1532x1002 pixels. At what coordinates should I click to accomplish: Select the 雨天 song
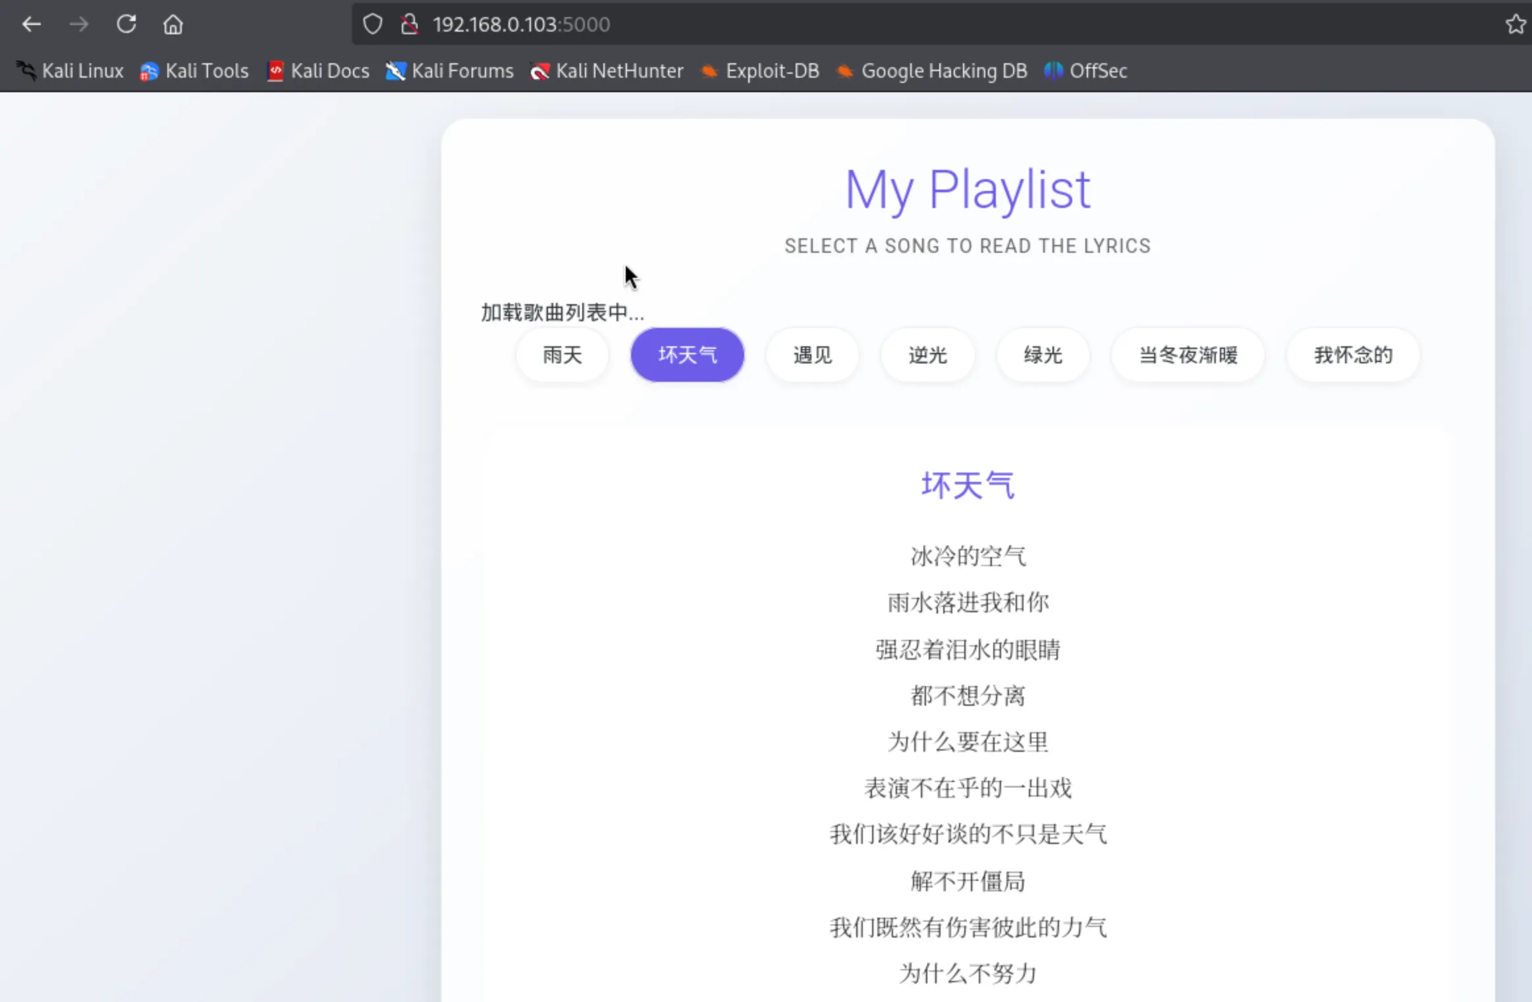pos(562,355)
